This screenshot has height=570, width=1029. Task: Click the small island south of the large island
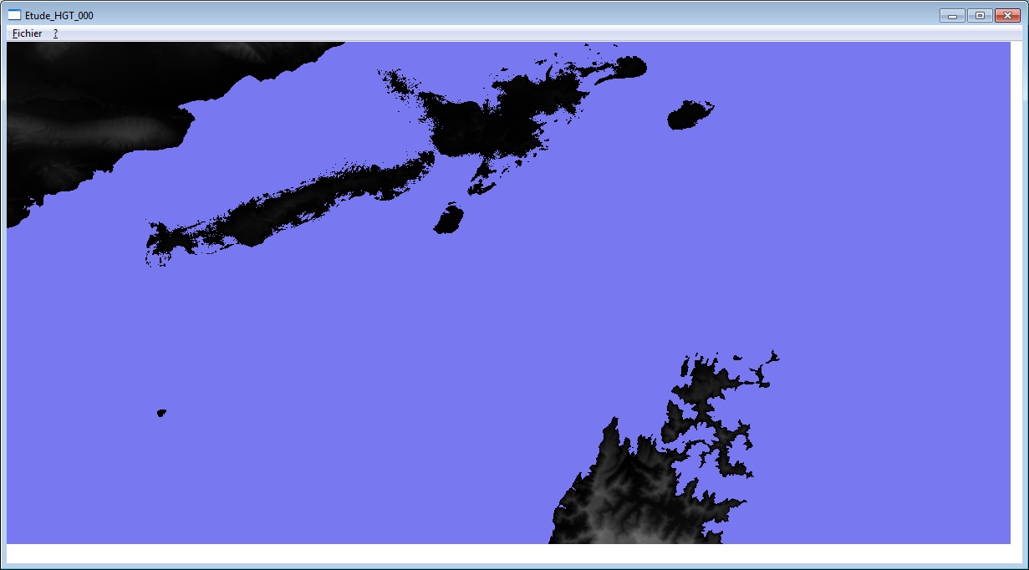450,220
